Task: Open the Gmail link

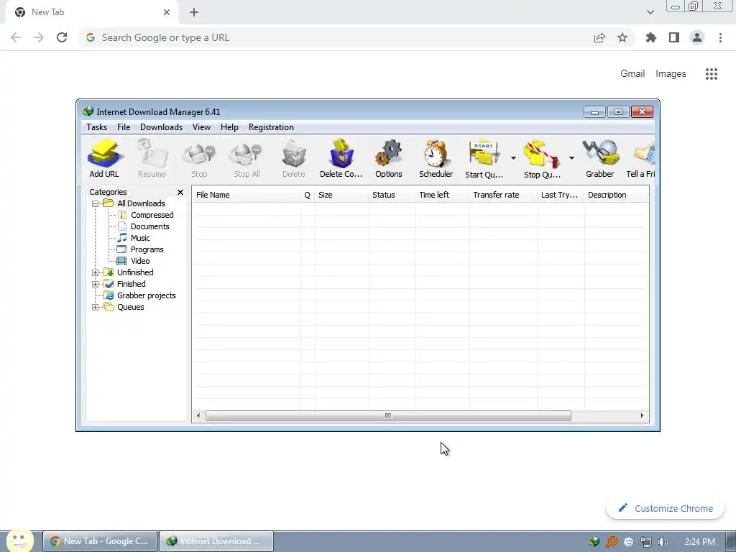Action: tap(632, 74)
